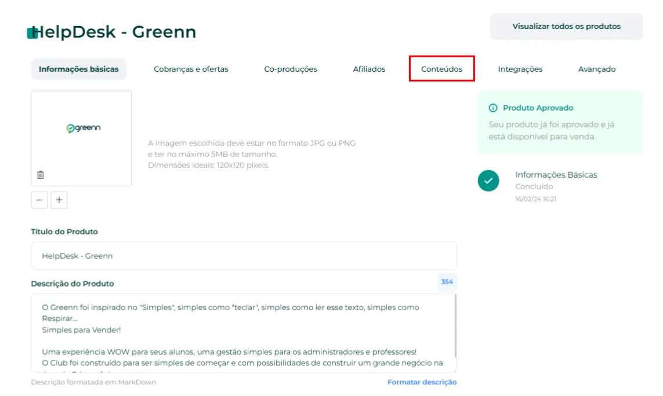Open the Informações básicas tab
This screenshot has width=663, height=396.
(x=79, y=69)
